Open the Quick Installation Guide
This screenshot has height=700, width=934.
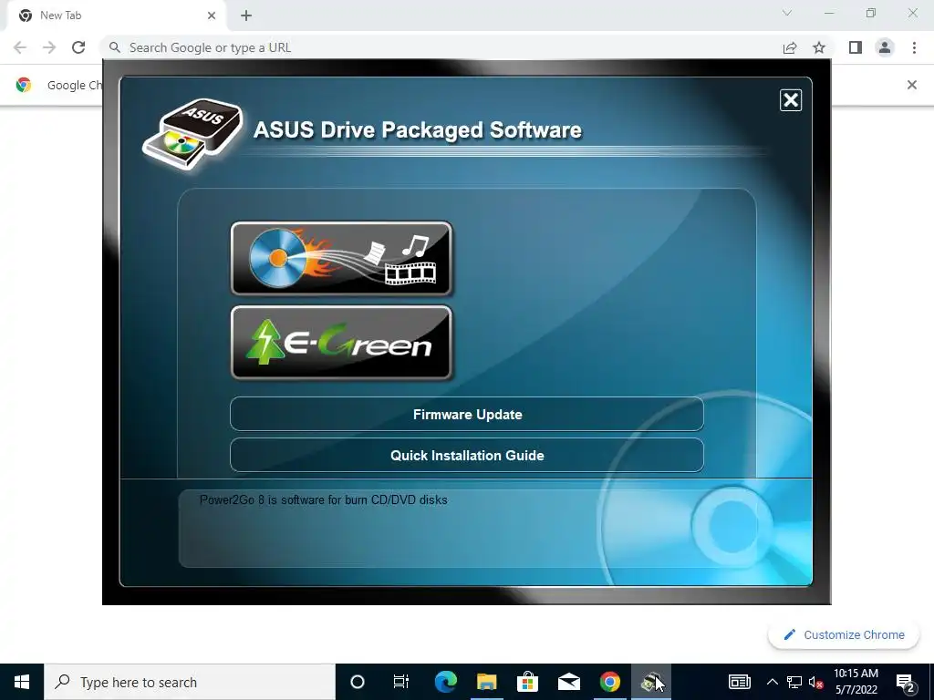(x=467, y=456)
